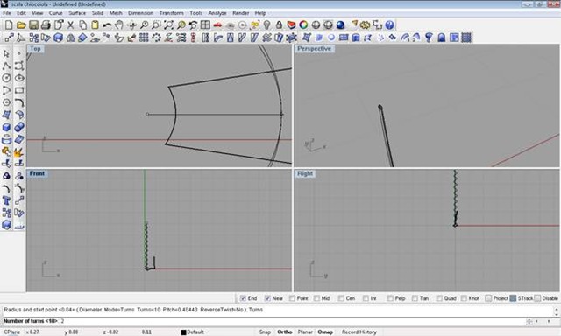Click the black Default layer swatch

click(x=183, y=332)
